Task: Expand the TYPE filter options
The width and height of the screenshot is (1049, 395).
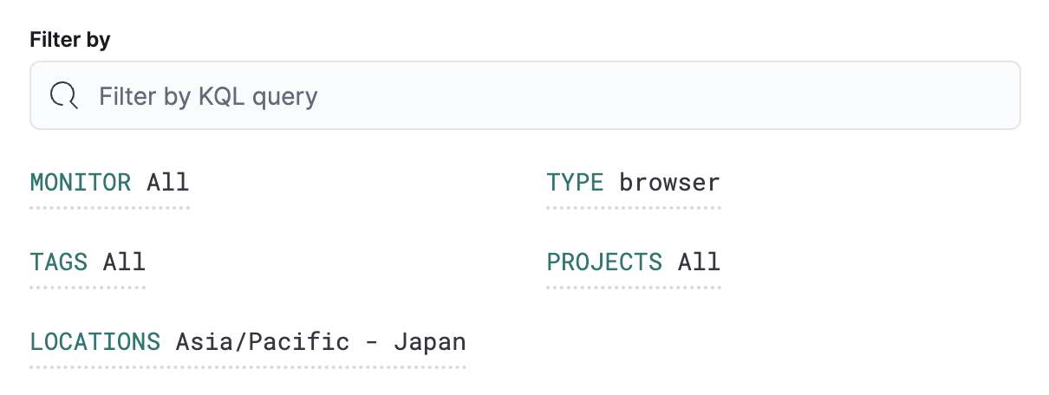Action: point(633,184)
